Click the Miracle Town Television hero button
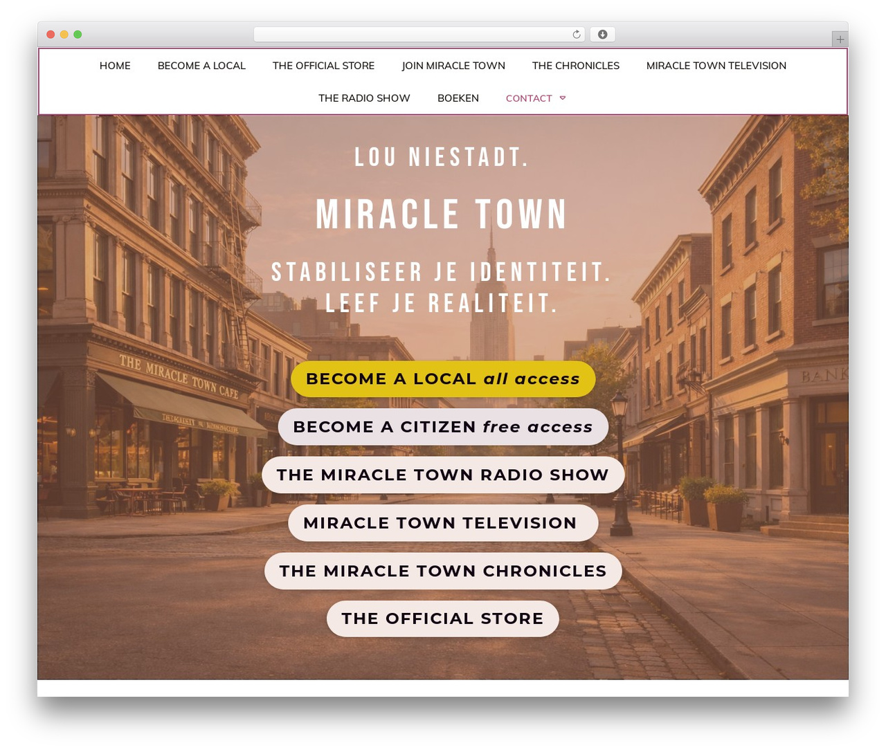 [443, 523]
